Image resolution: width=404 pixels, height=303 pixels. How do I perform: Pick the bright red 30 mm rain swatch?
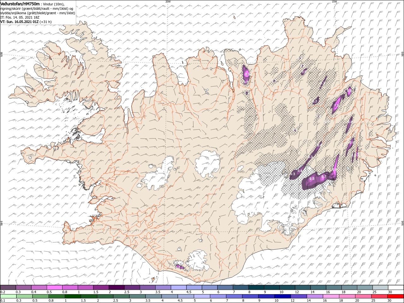click(x=395, y=296)
